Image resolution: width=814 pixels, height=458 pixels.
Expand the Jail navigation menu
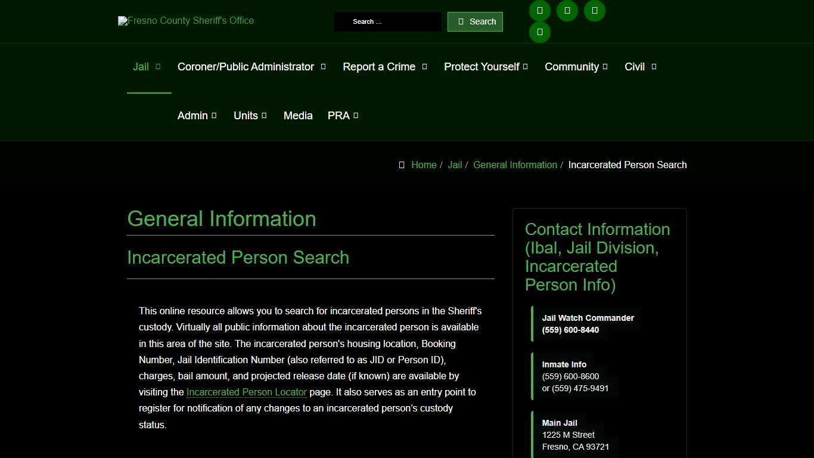141,67
